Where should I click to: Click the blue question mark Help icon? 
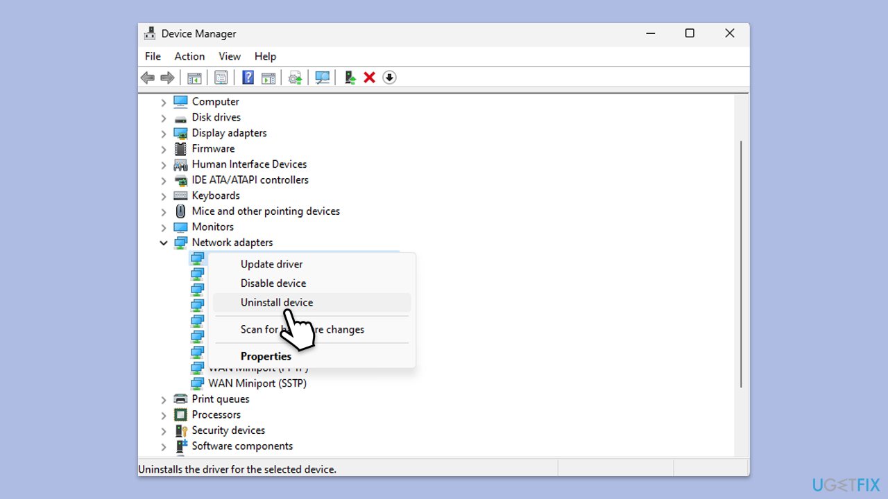248,78
